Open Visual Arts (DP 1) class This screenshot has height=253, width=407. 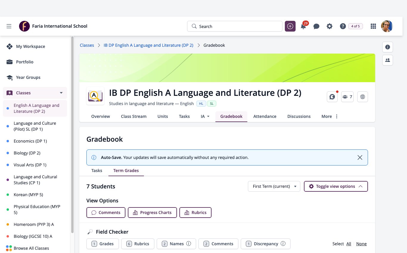(35, 165)
